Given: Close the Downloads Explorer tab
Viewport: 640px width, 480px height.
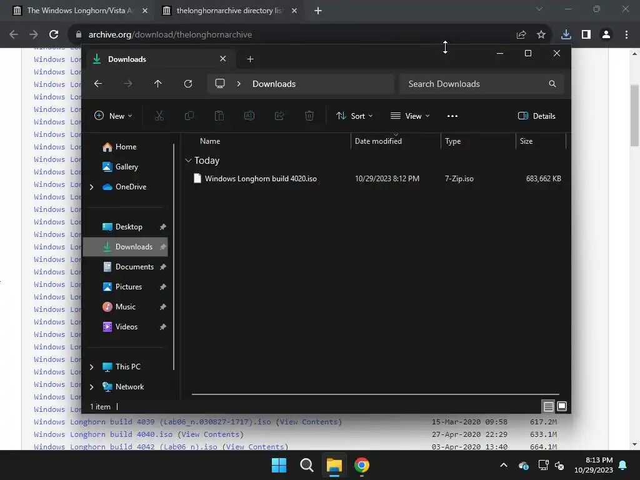Looking at the screenshot, I should click(223, 59).
